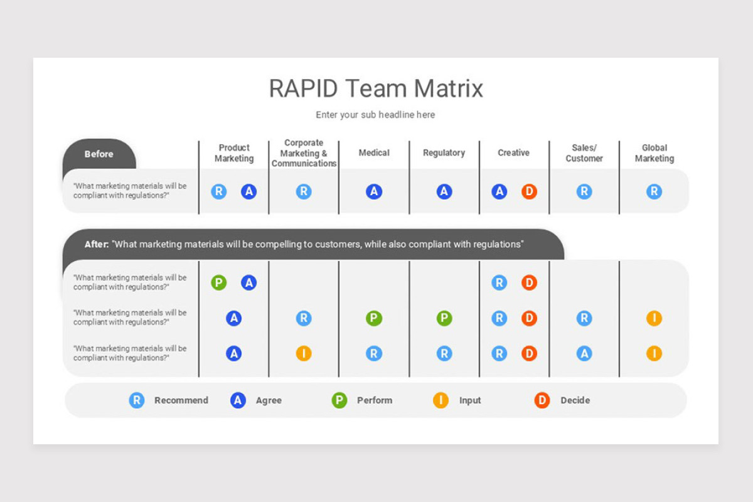The height and width of the screenshot is (502, 753).
Task: Toggle the R Recommend legend entry
Action: 137,400
